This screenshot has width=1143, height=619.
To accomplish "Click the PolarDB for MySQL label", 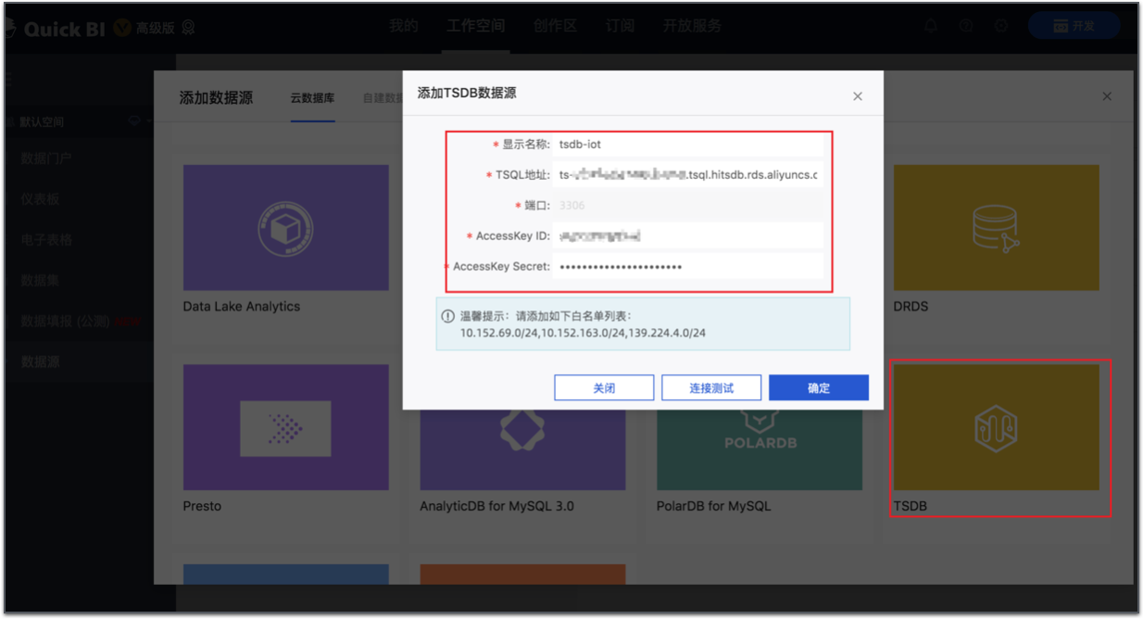I will click(x=714, y=507).
